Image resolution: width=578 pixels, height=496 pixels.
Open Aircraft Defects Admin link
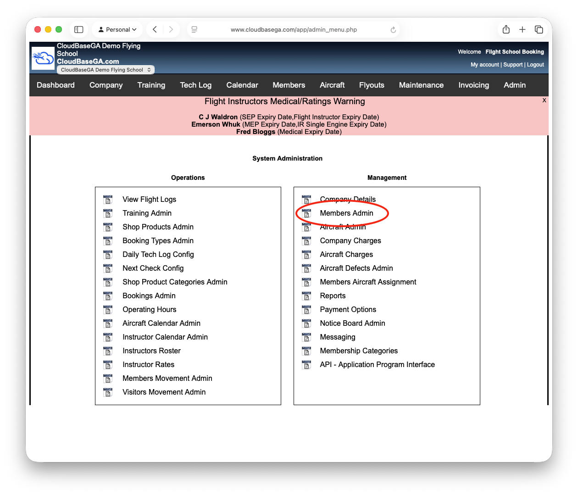[356, 268]
